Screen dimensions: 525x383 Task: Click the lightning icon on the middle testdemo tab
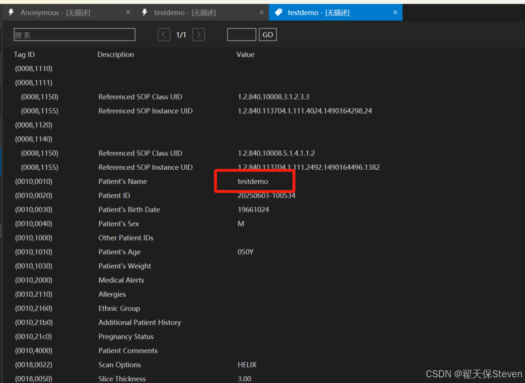[144, 12]
